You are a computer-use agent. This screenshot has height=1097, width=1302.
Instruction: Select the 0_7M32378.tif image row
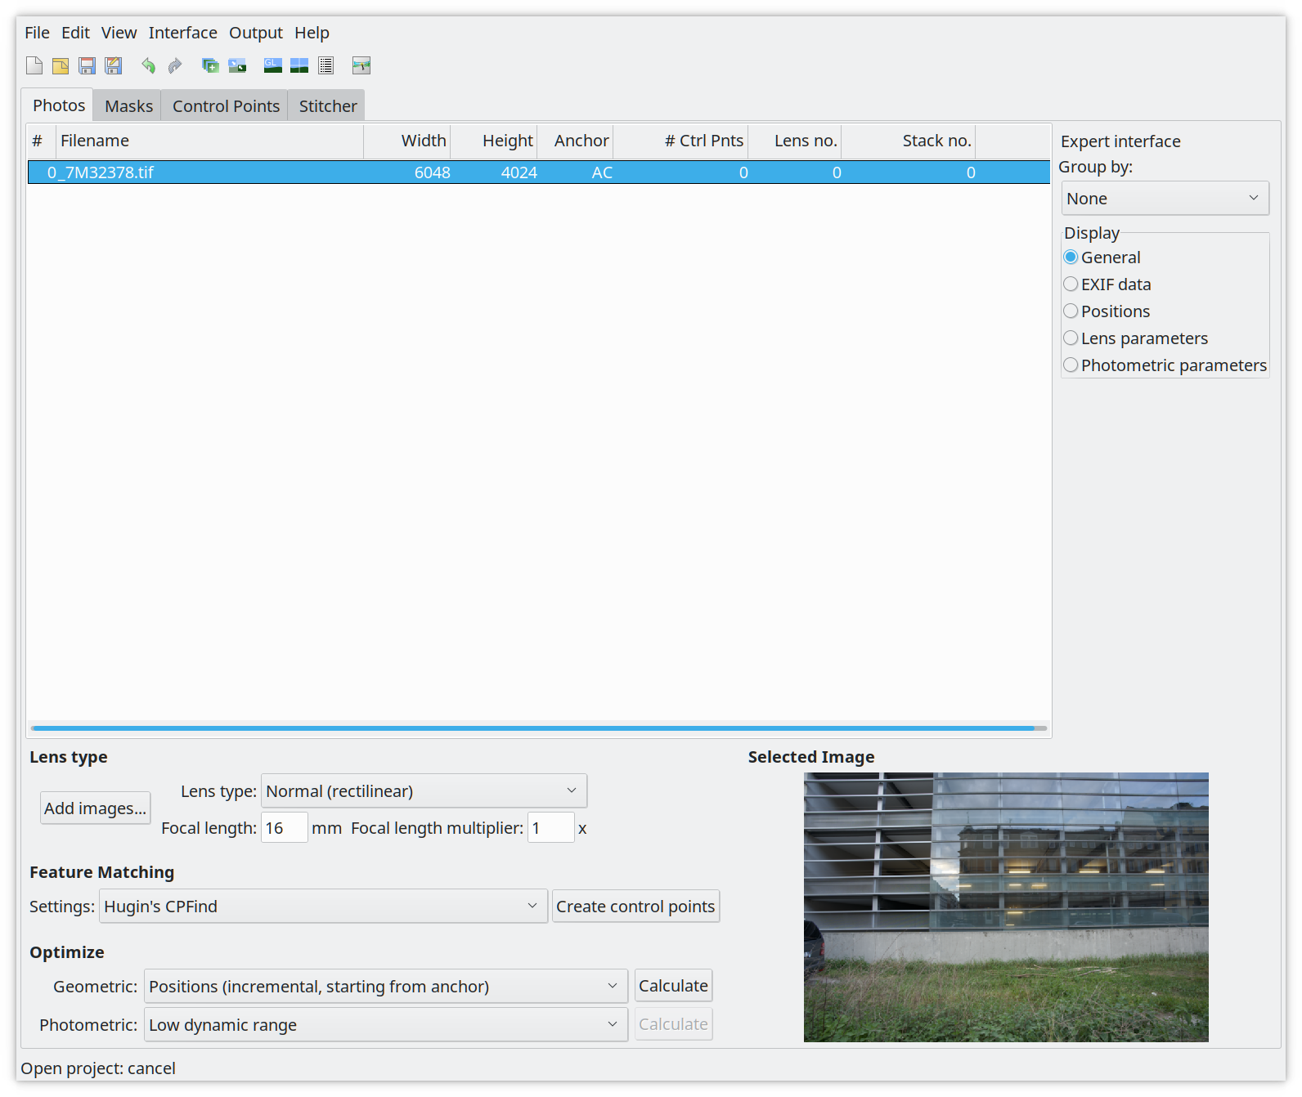tap(538, 172)
